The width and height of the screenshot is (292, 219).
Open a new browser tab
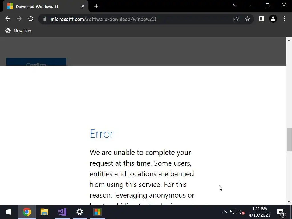point(96,6)
